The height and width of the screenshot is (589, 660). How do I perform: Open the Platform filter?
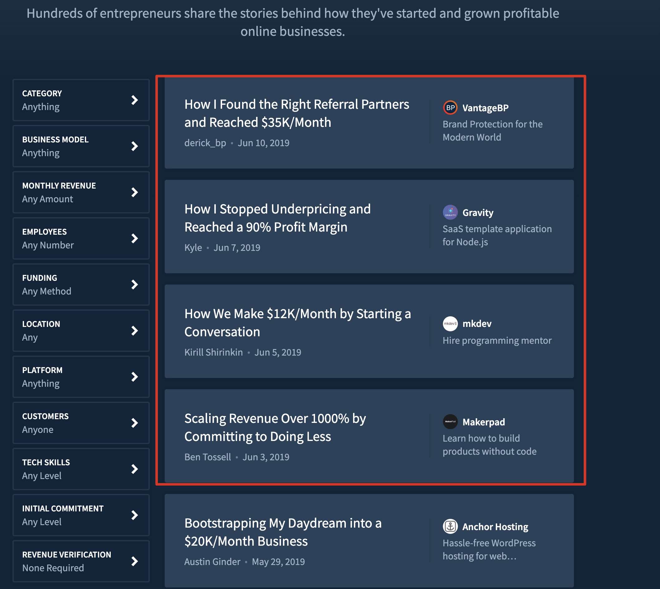point(81,377)
